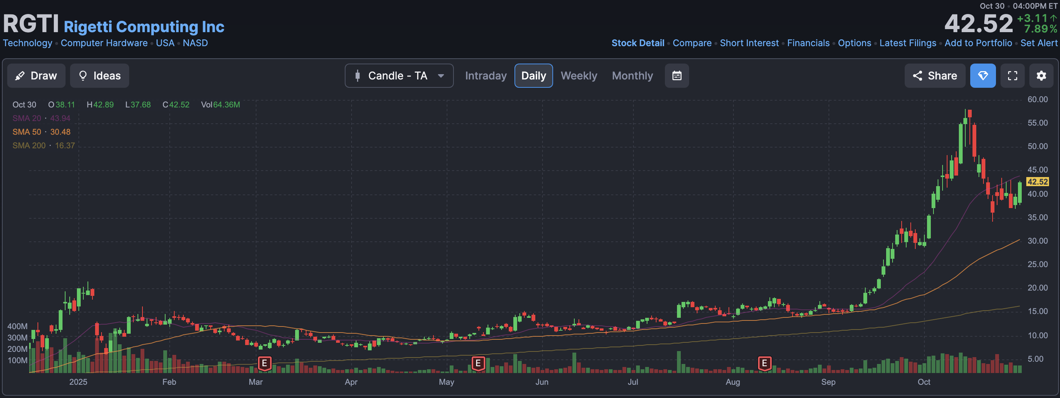
Task: Open the Latest Filings link
Action: tap(907, 43)
